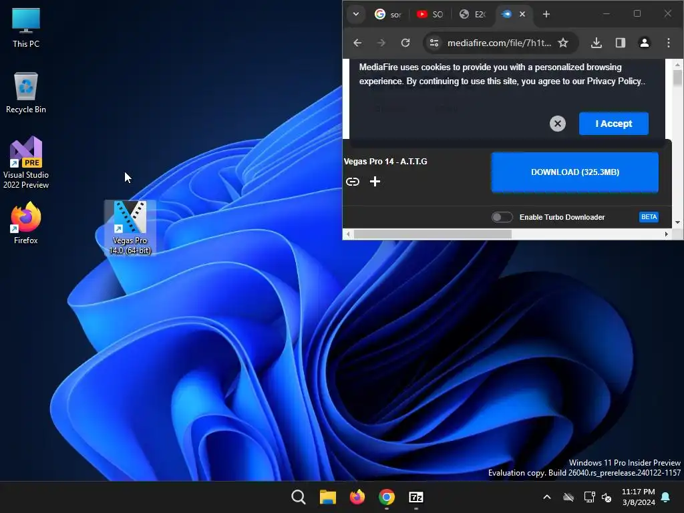Reload the MediaFire page
Screen dimensions: 684x513
(x=405, y=43)
